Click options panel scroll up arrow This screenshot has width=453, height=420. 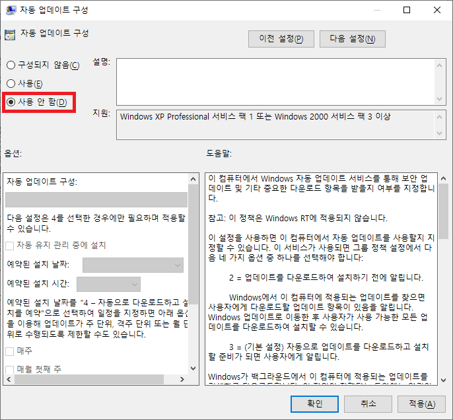tap(193, 180)
